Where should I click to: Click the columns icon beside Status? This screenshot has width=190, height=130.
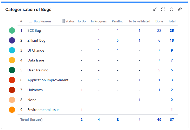63,21
